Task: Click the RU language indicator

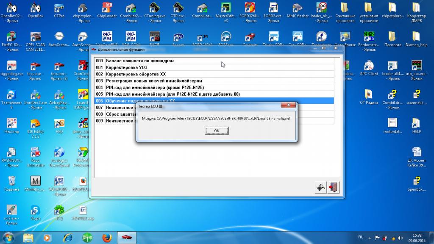Action: point(361,236)
